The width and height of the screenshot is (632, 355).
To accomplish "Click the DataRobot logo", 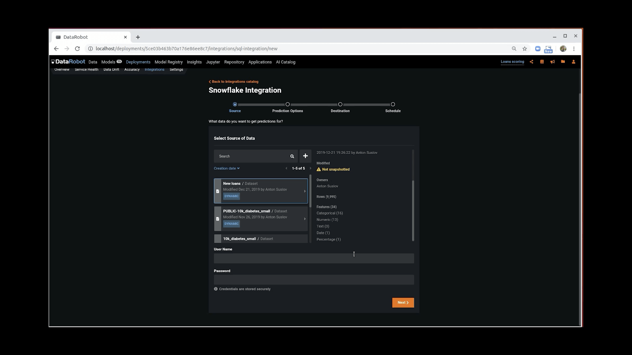I will (x=68, y=62).
